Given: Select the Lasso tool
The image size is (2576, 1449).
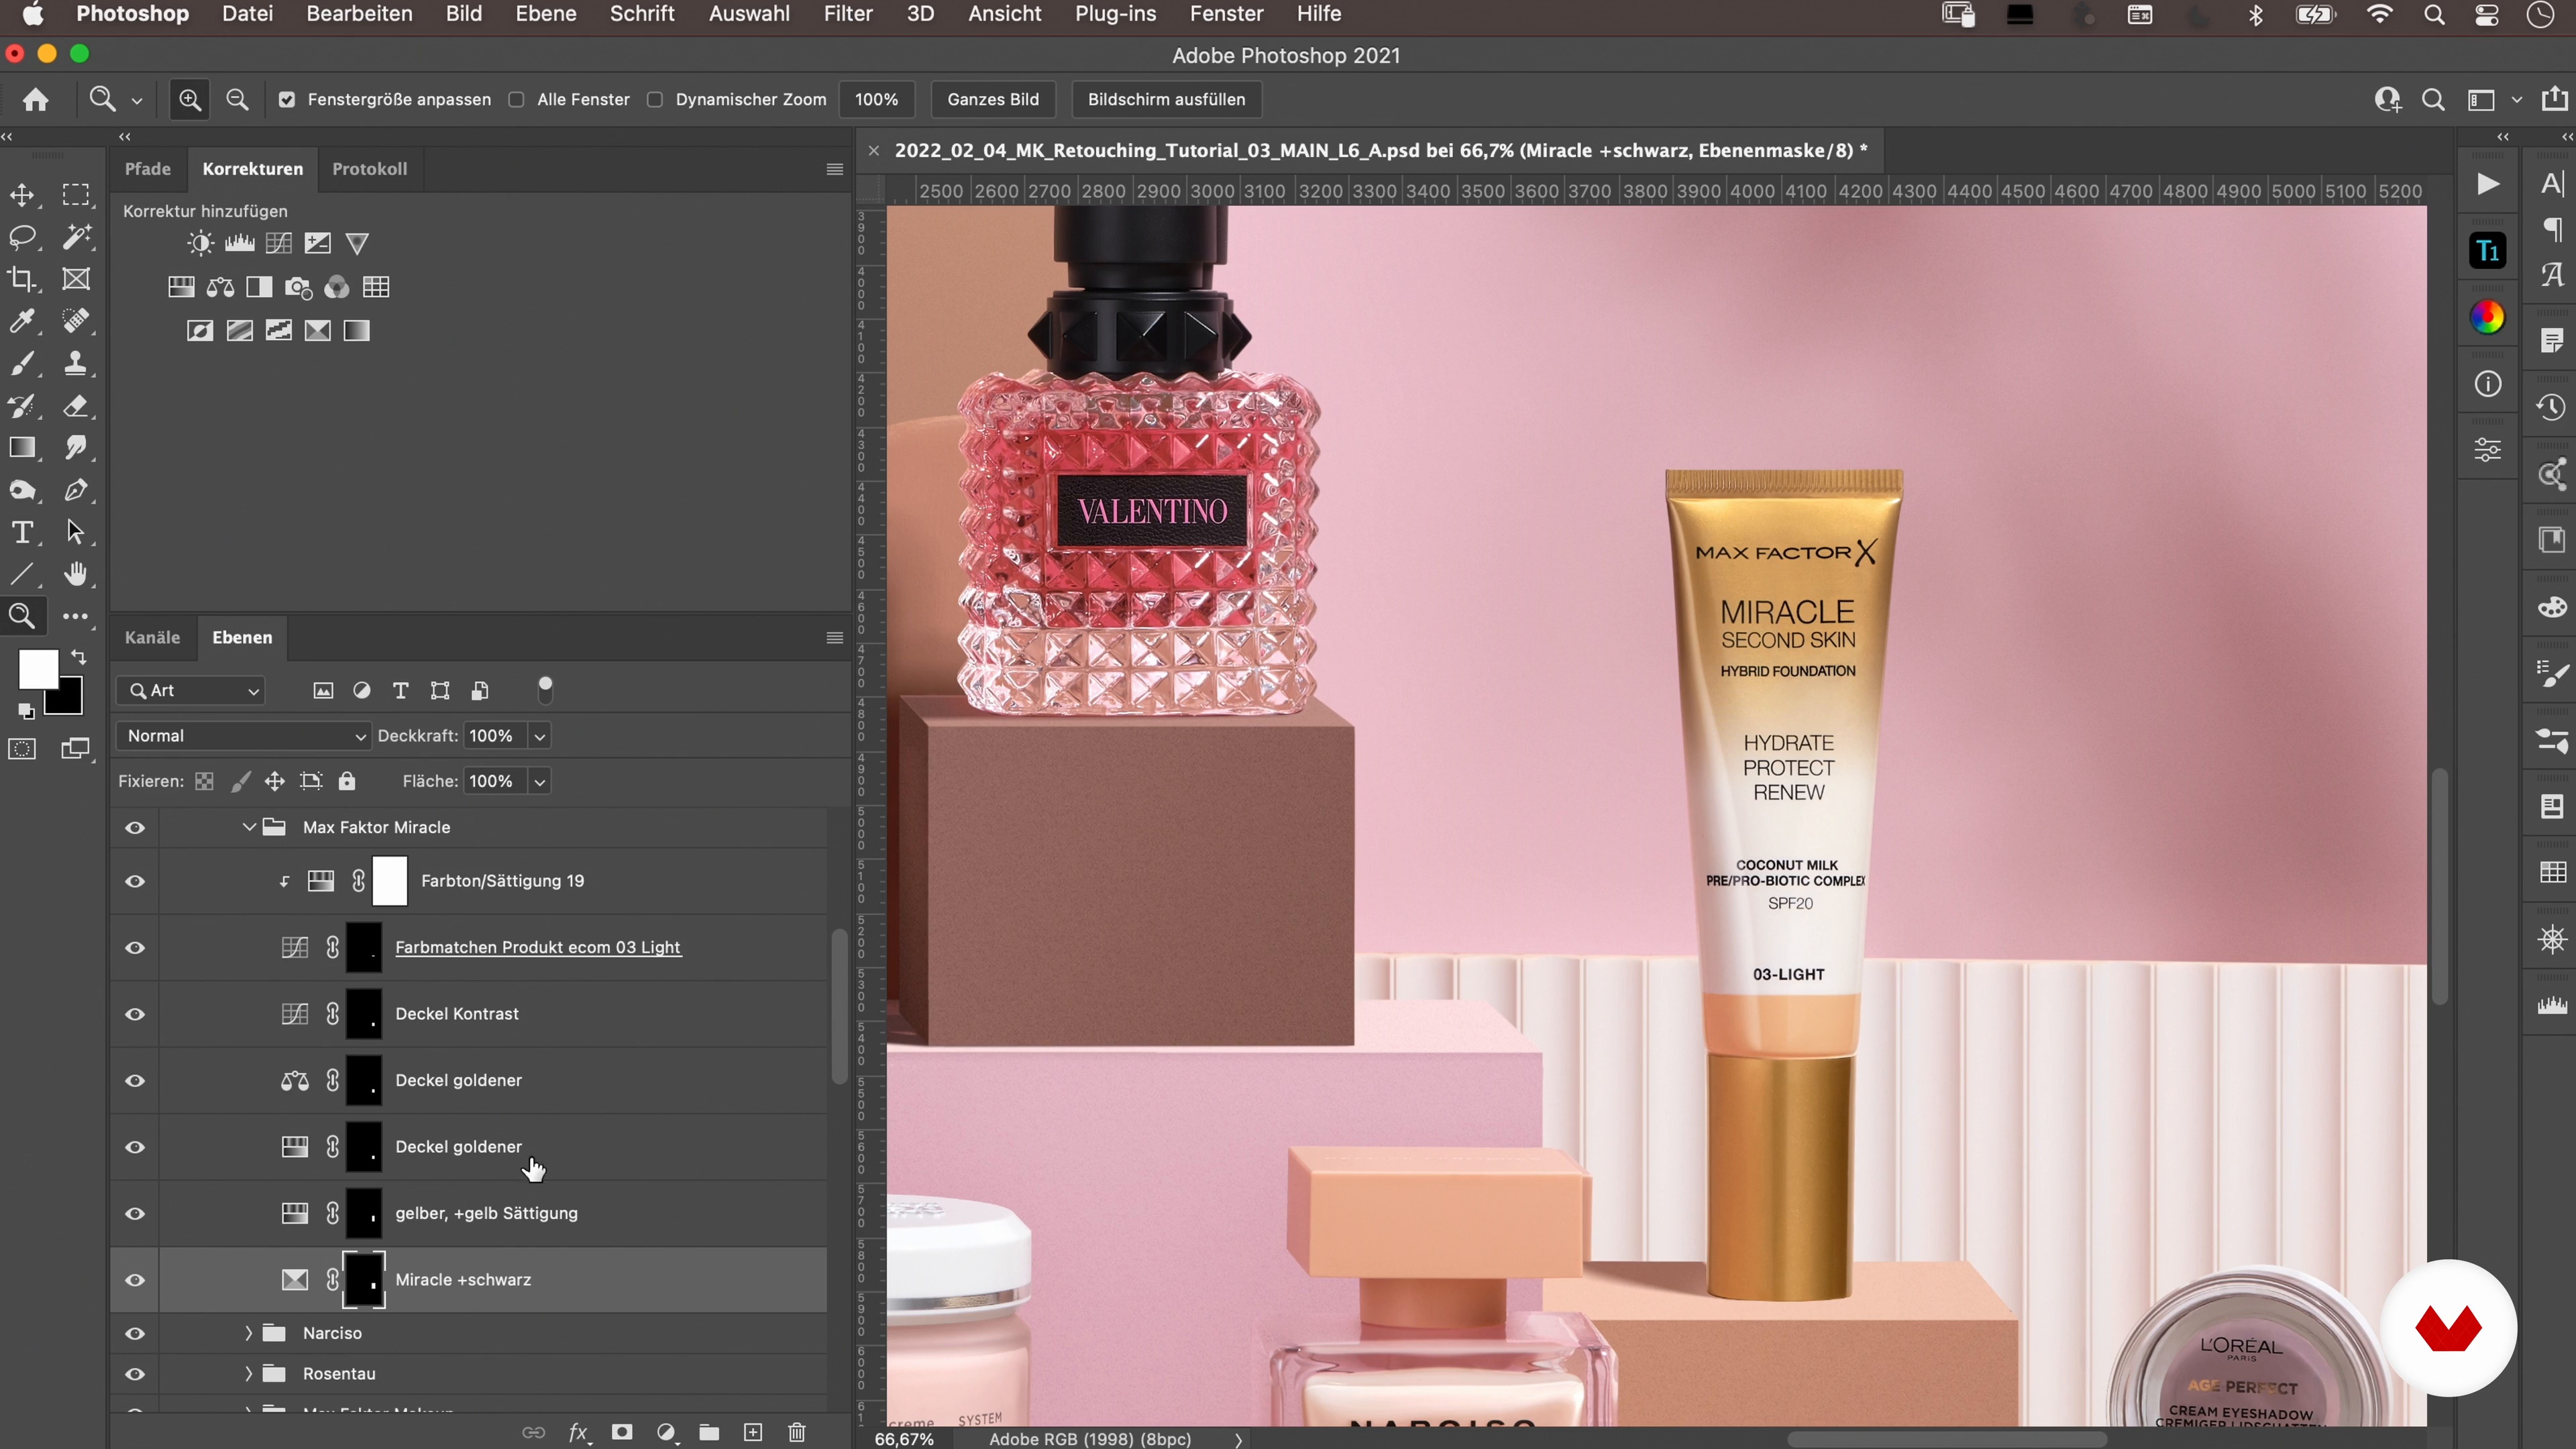Looking at the screenshot, I should [22, 237].
